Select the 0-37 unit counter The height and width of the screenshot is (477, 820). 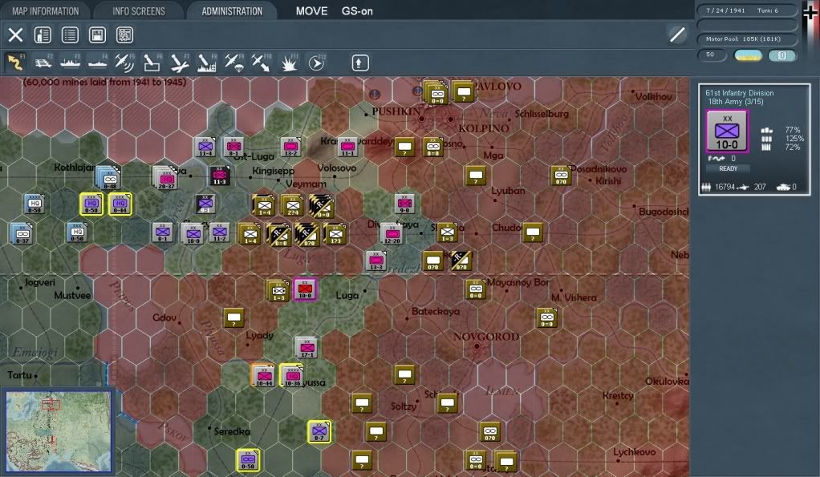click(x=22, y=233)
